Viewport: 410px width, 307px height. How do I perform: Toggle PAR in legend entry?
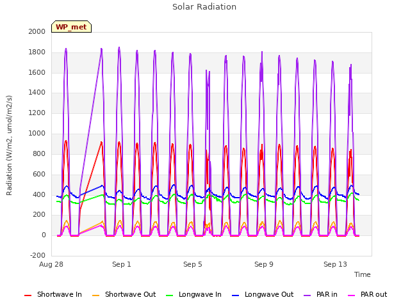tap(320, 294)
